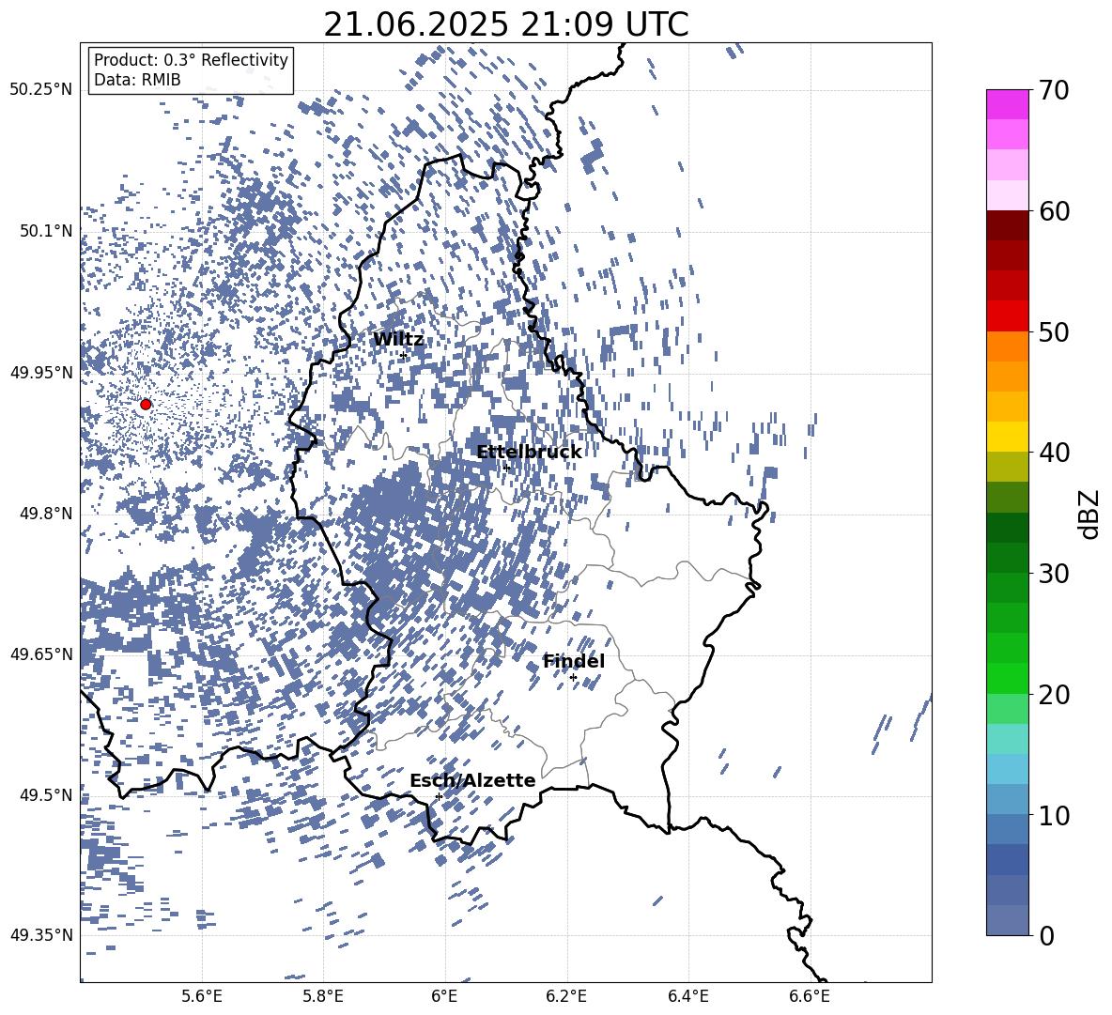Click the Esch/Alzette city label
The image size is (1112, 1015).
tap(472, 780)
